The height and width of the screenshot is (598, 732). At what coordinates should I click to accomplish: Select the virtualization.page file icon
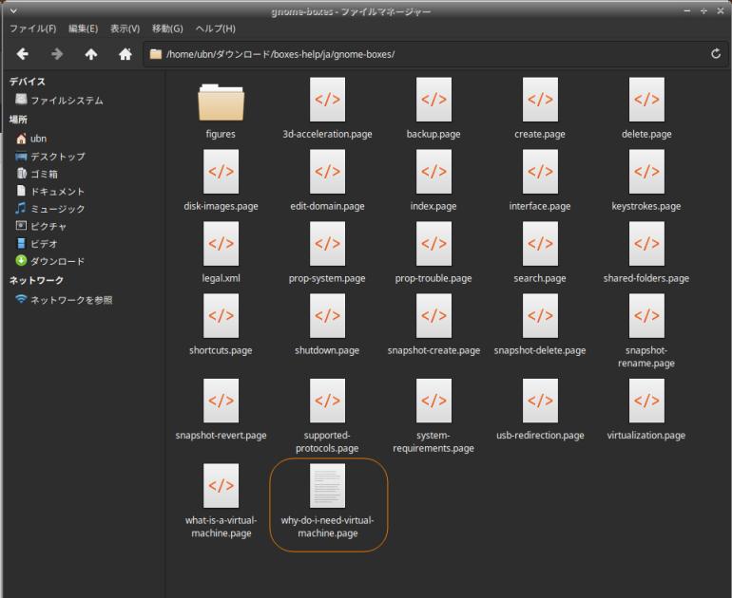pyautogui.click(x=646, y=401)
